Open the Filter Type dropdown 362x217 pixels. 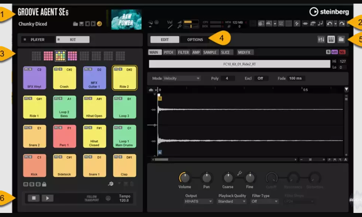click(x=265, y=201)
